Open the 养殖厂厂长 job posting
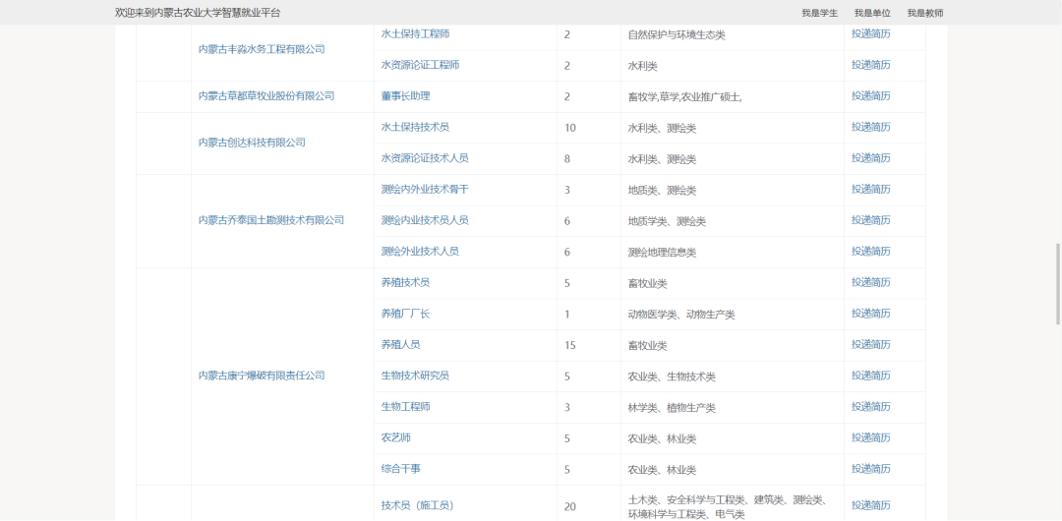 pos(405,314)
